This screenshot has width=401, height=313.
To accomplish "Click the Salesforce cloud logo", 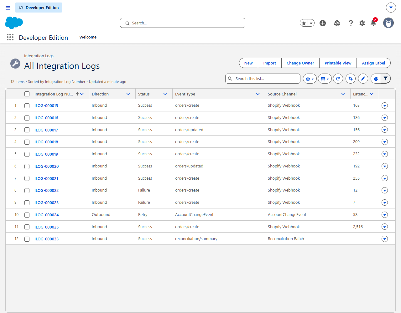I will (14, 23).
